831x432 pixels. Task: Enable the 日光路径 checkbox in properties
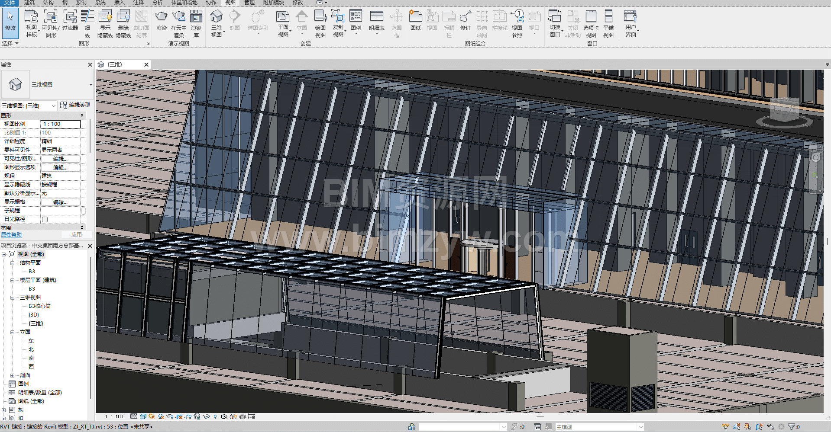coord(45,219)
